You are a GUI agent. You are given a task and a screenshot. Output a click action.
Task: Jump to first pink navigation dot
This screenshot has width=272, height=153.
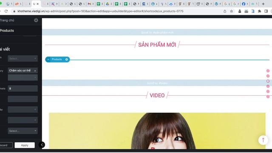[268, 71]
